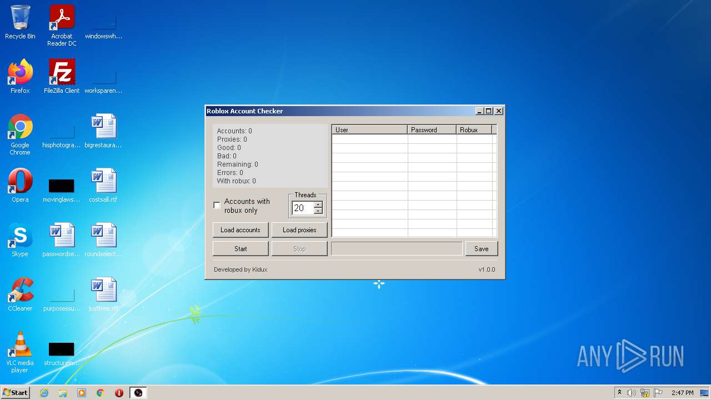Open the Recycle Bin desktop icon
This screenshot has height=400, width=711.
(x=20, y=22)
